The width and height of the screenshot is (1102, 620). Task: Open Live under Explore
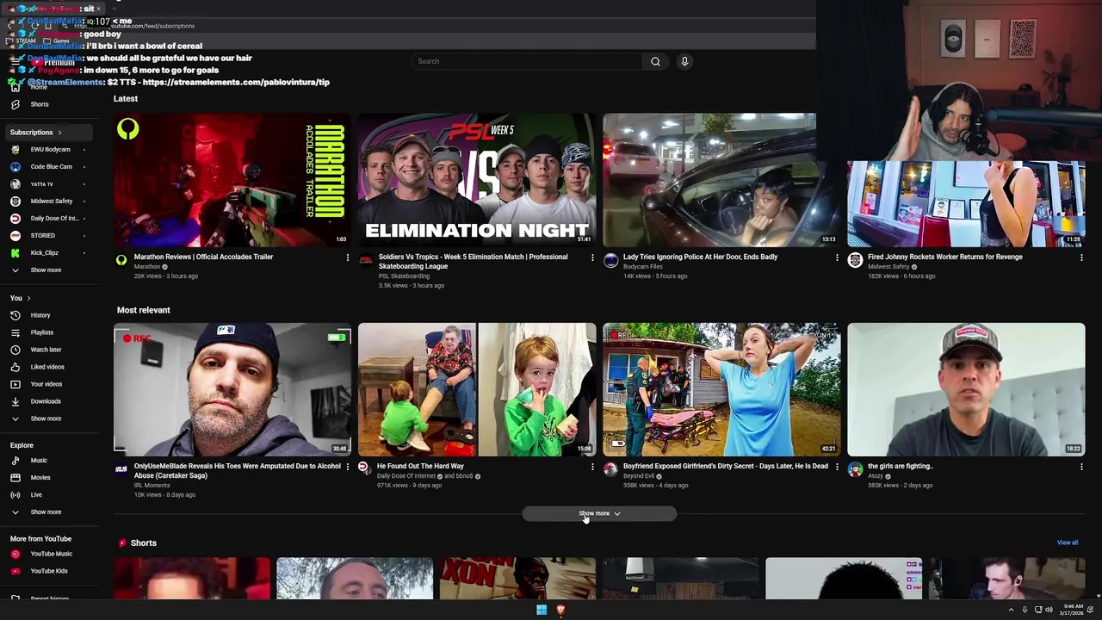point(36,494)
